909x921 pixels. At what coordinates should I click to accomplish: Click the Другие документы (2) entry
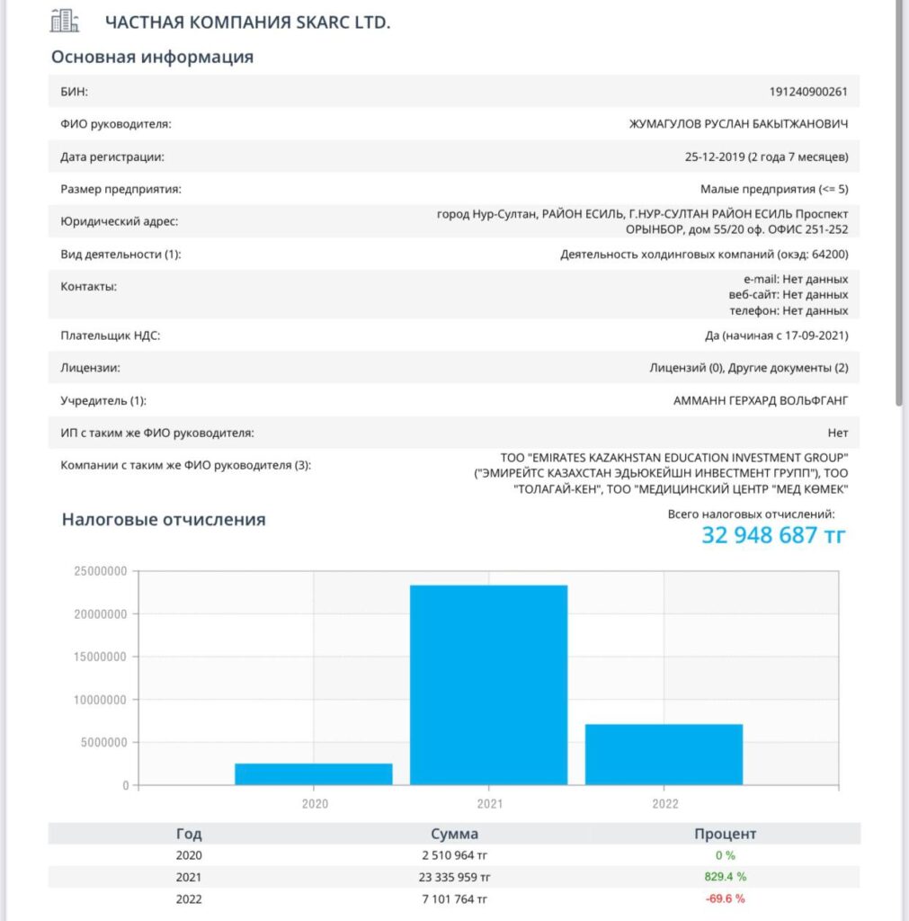click(x=788, y=368)
